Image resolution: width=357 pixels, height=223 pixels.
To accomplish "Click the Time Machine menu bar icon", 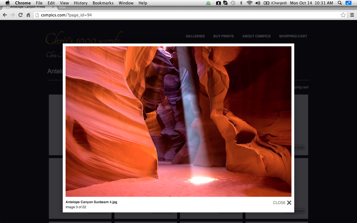I will (233, 3).
